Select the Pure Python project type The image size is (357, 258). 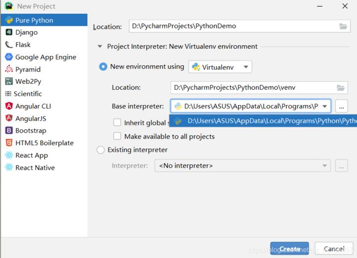pos(44,20)
